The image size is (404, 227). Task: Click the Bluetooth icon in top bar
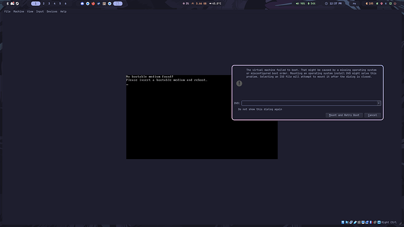click(x=8, y=4)
